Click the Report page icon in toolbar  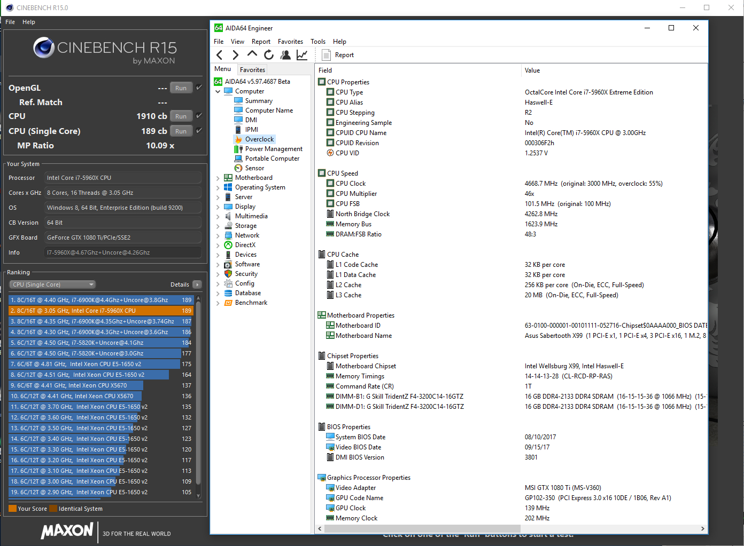(326, 55)
